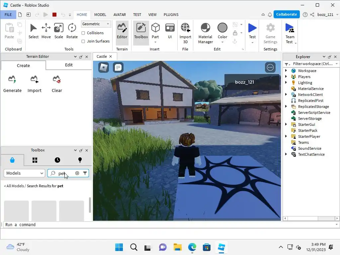Open Toolbox Inventory tab (grid icon)
Screen dimensions: 340x255
[35, 160]
